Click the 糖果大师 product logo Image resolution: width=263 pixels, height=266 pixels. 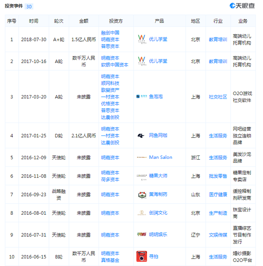click(x=142, y=176)
